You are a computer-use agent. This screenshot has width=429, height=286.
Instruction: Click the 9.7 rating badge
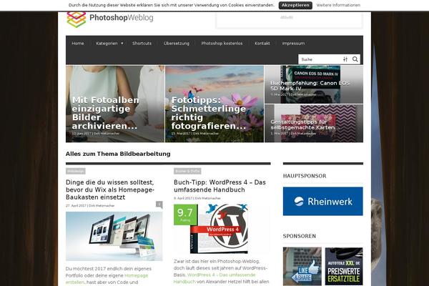(x=185, y=214)
